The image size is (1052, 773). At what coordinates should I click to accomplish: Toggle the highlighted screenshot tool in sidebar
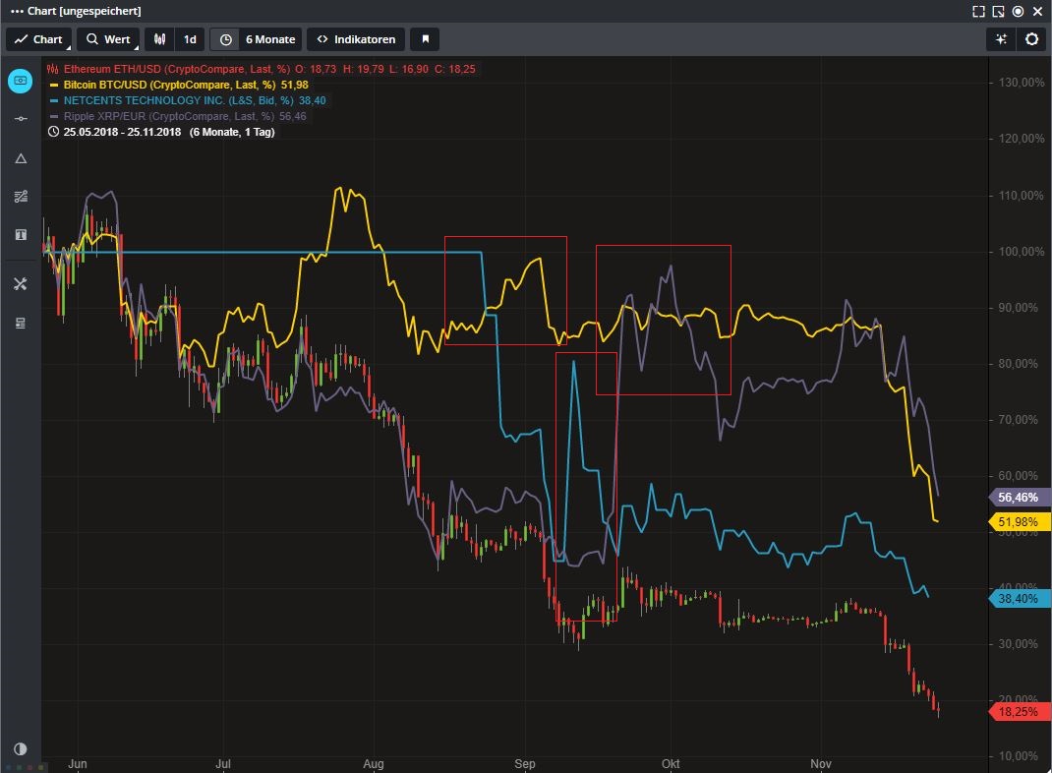click(x=21, y=81)
